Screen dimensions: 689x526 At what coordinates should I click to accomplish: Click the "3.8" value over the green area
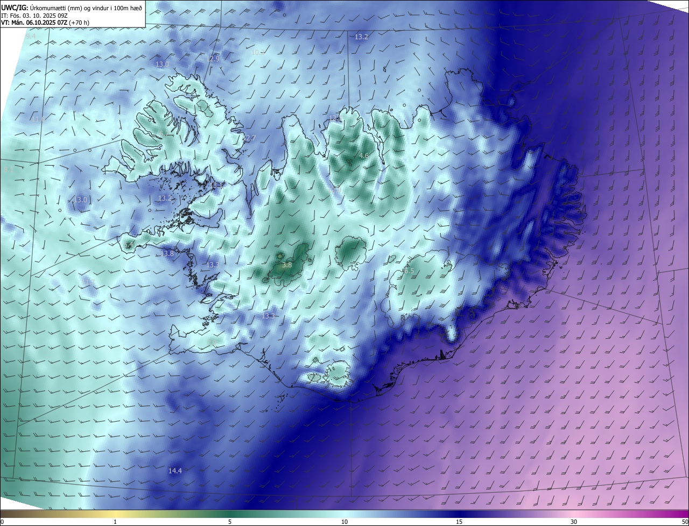pos(287,265)
